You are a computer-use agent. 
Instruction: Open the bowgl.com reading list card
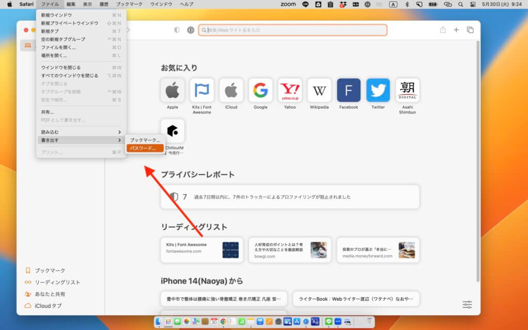tap(290, 250)
